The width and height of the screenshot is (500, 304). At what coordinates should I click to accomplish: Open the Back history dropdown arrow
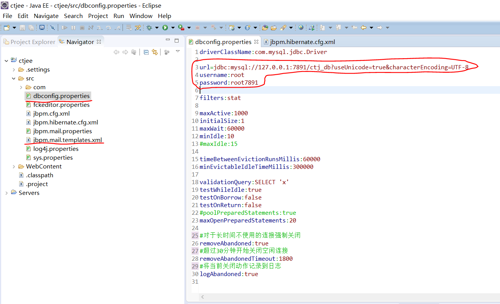point(371,28)
